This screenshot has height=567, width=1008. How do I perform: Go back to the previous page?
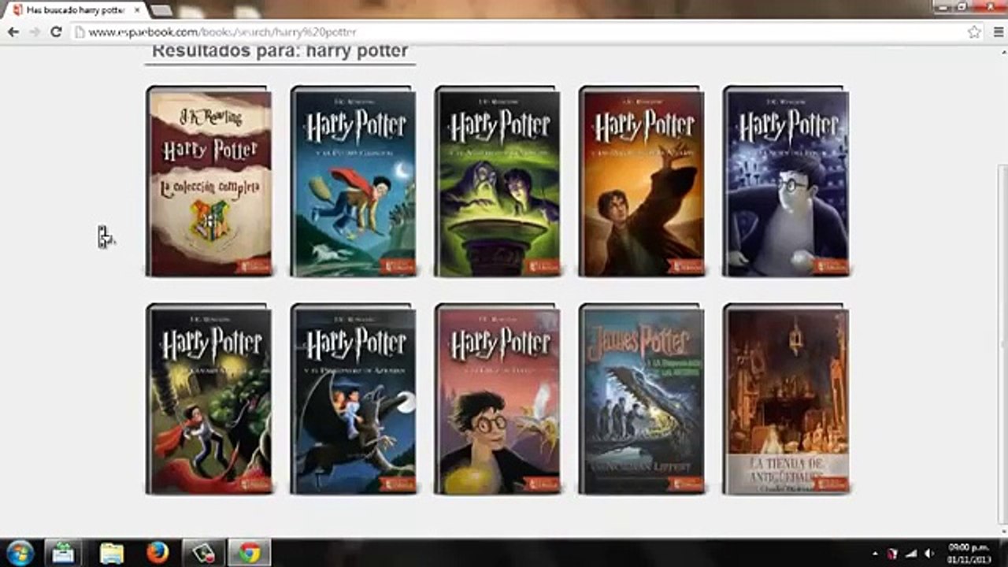point(13,32)
